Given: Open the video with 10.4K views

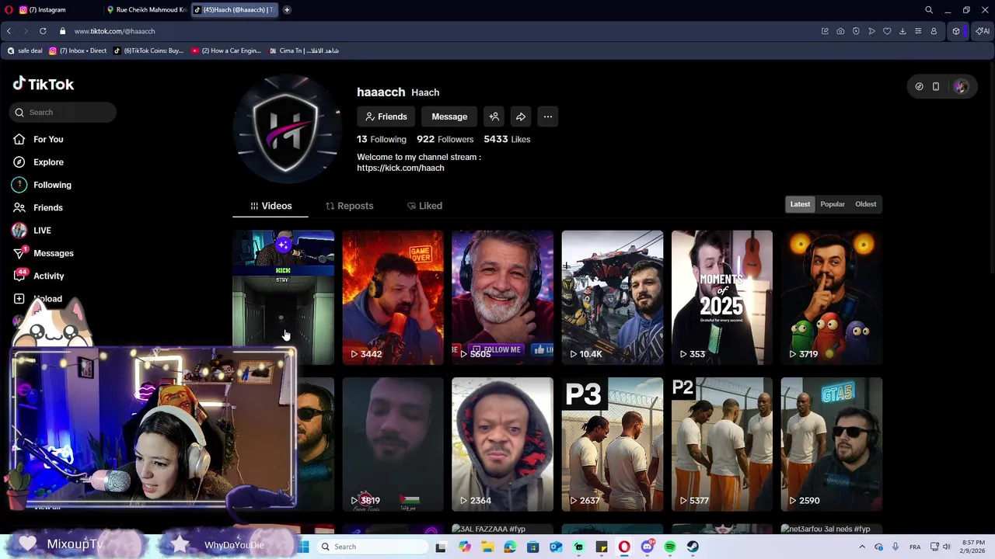Looking at the screenshot, I should point(613,297).
